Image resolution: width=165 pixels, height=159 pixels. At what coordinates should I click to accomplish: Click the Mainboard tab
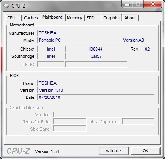[x=53, y=17]
